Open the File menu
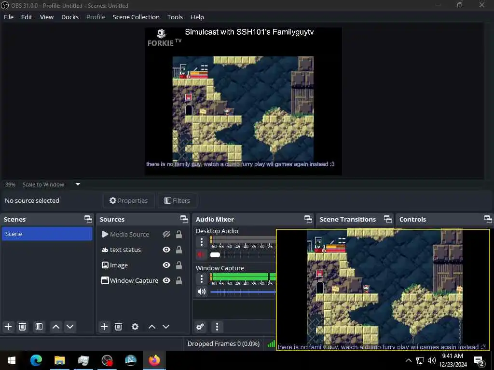Image resolution: width=494 pixels, height=370 pixels. [x=9, y=17]
